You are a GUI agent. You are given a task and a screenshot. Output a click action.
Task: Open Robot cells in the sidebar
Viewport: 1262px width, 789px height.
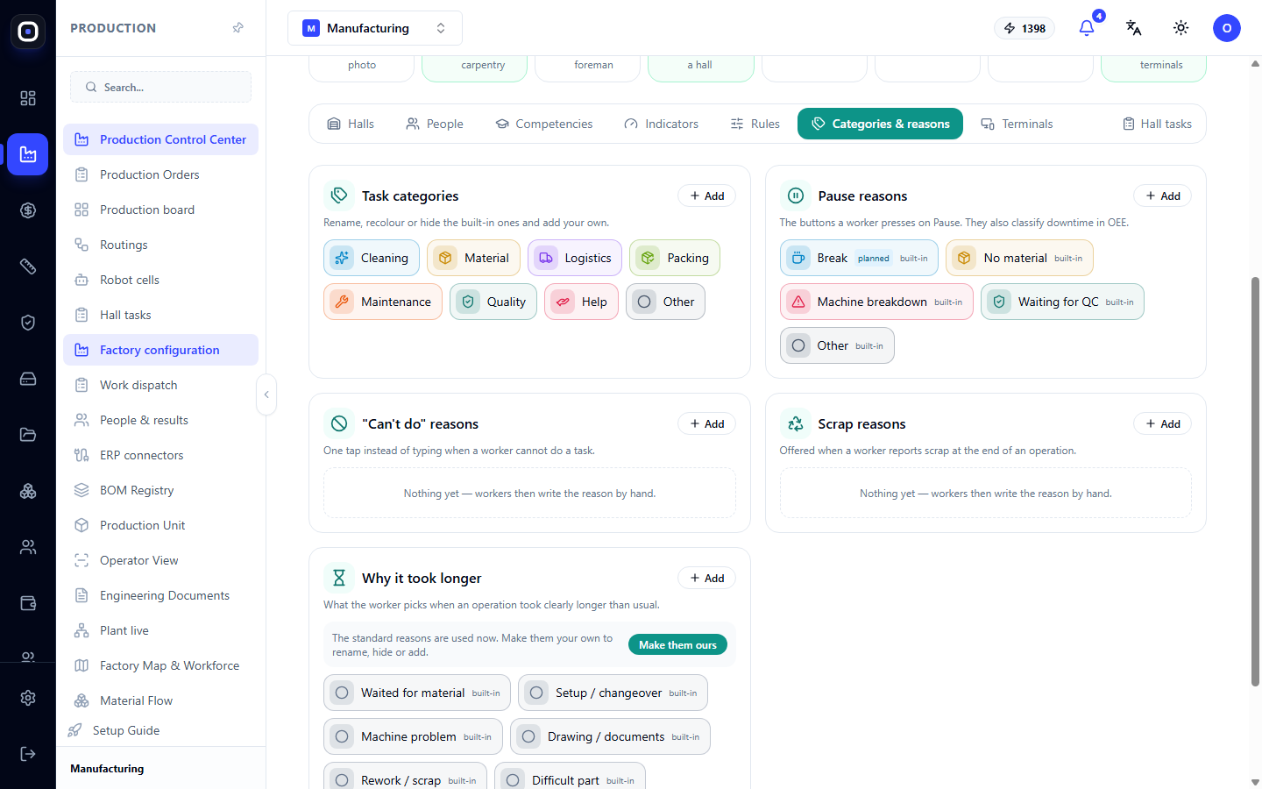point(160,280)
